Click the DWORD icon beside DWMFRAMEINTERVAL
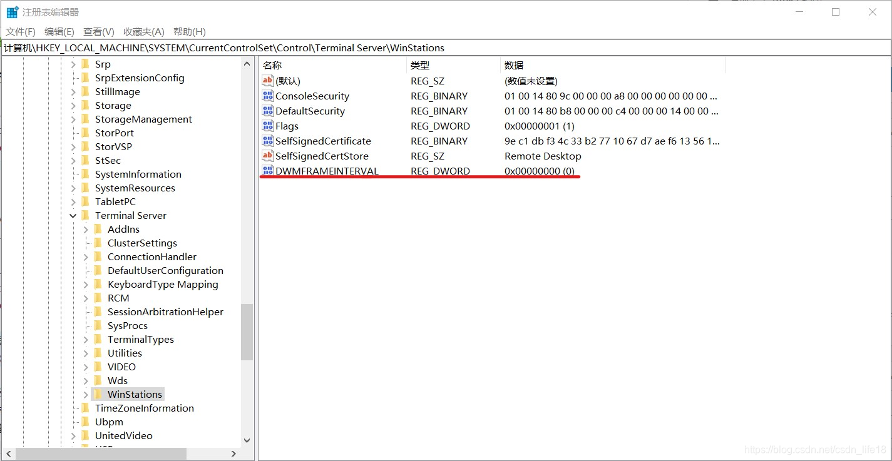 (x=268, y=171)
